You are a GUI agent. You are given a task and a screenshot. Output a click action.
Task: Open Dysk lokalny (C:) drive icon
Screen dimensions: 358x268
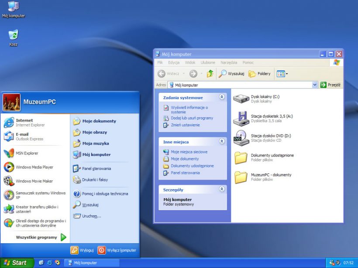click(x=241, y=99)
